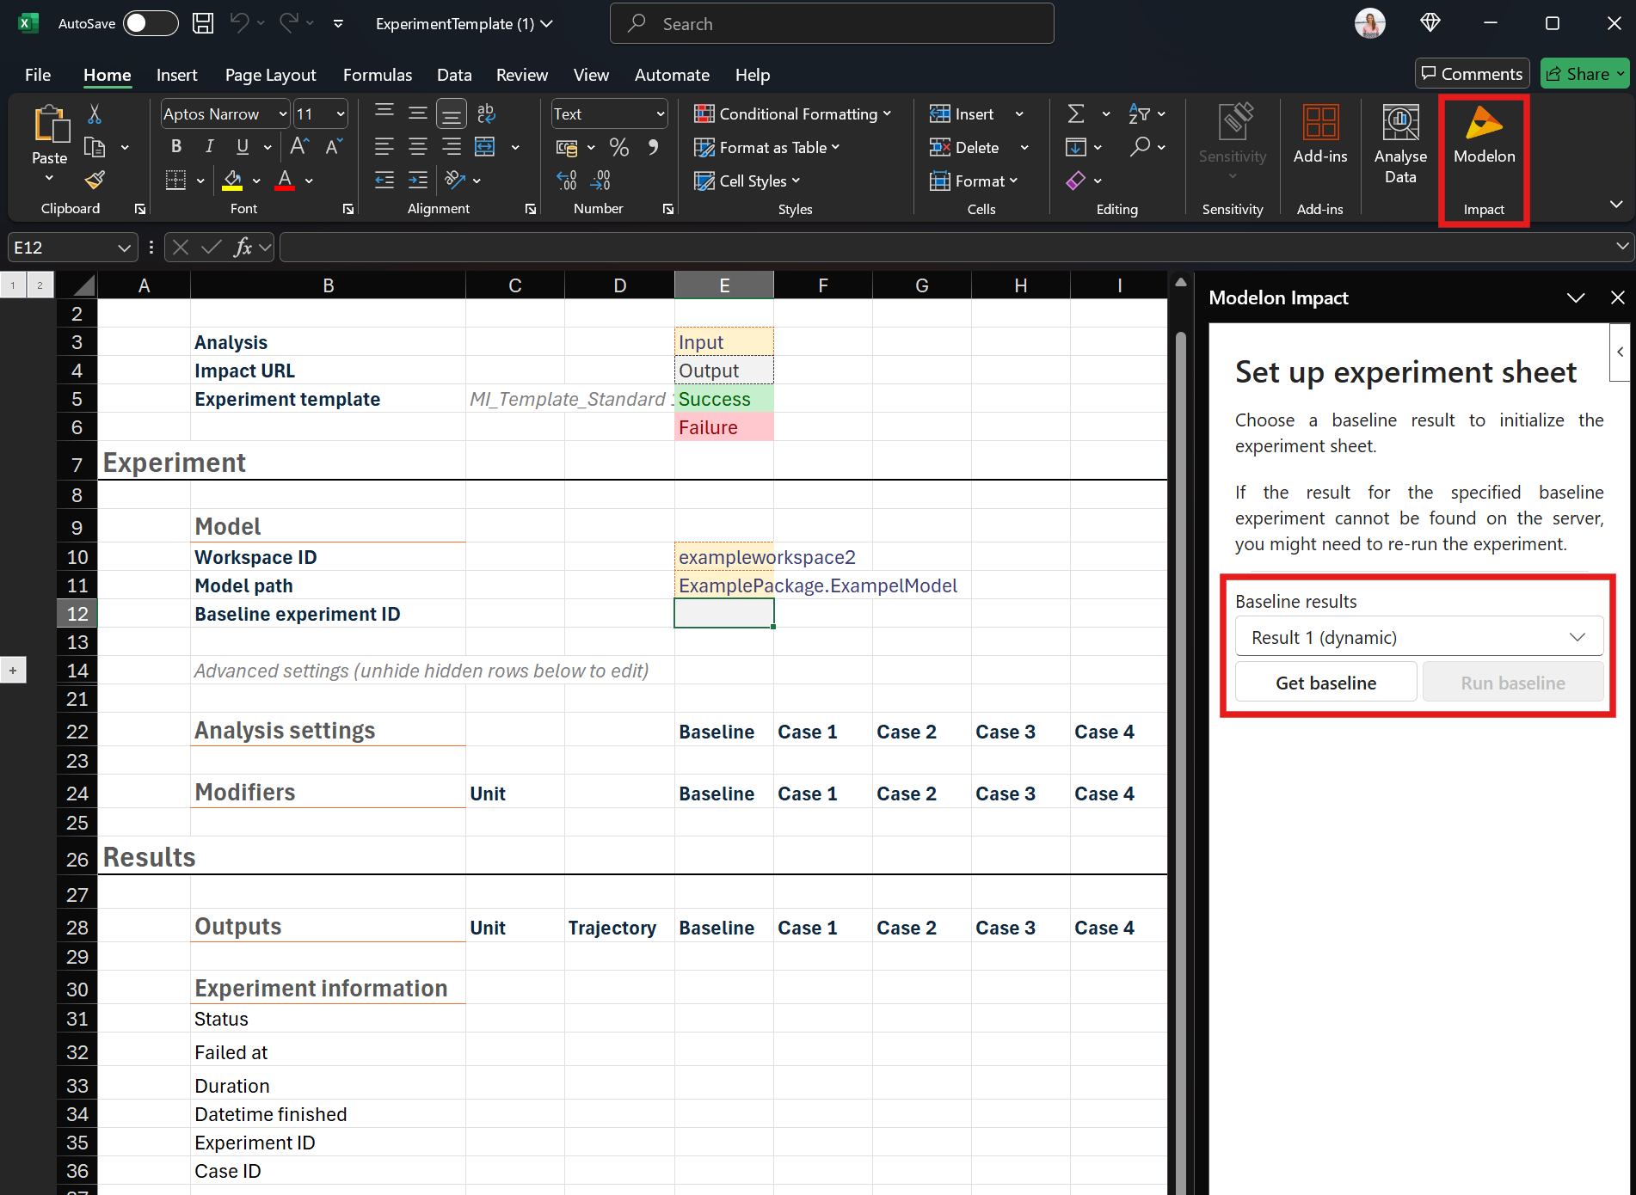The image size is (1636, 1195).
Task: Click the Copy icon in Clipboard group
Action: click(x=95, y=147)
